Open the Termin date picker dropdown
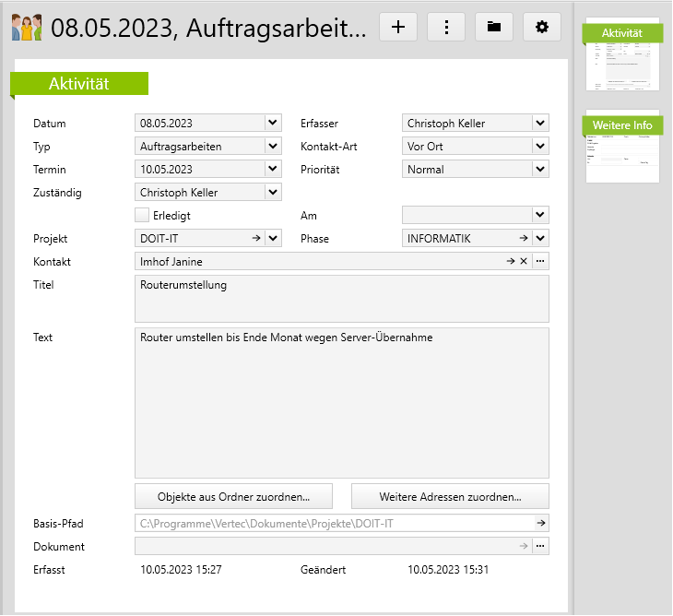Screen dimensions: 673x616 272,169
